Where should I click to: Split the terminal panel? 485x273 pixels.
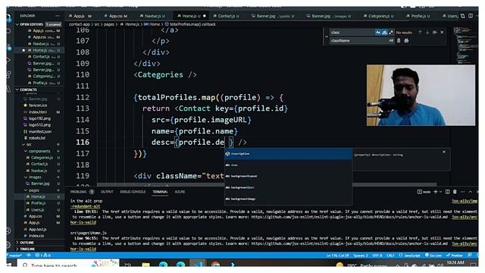(447, 192)
